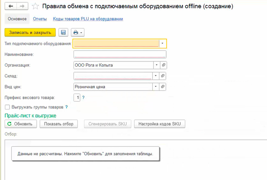Click help question mark beside Выгружать группы товаров
The height and width of the screenshot is (180, 267).
[x=66, y=107]
